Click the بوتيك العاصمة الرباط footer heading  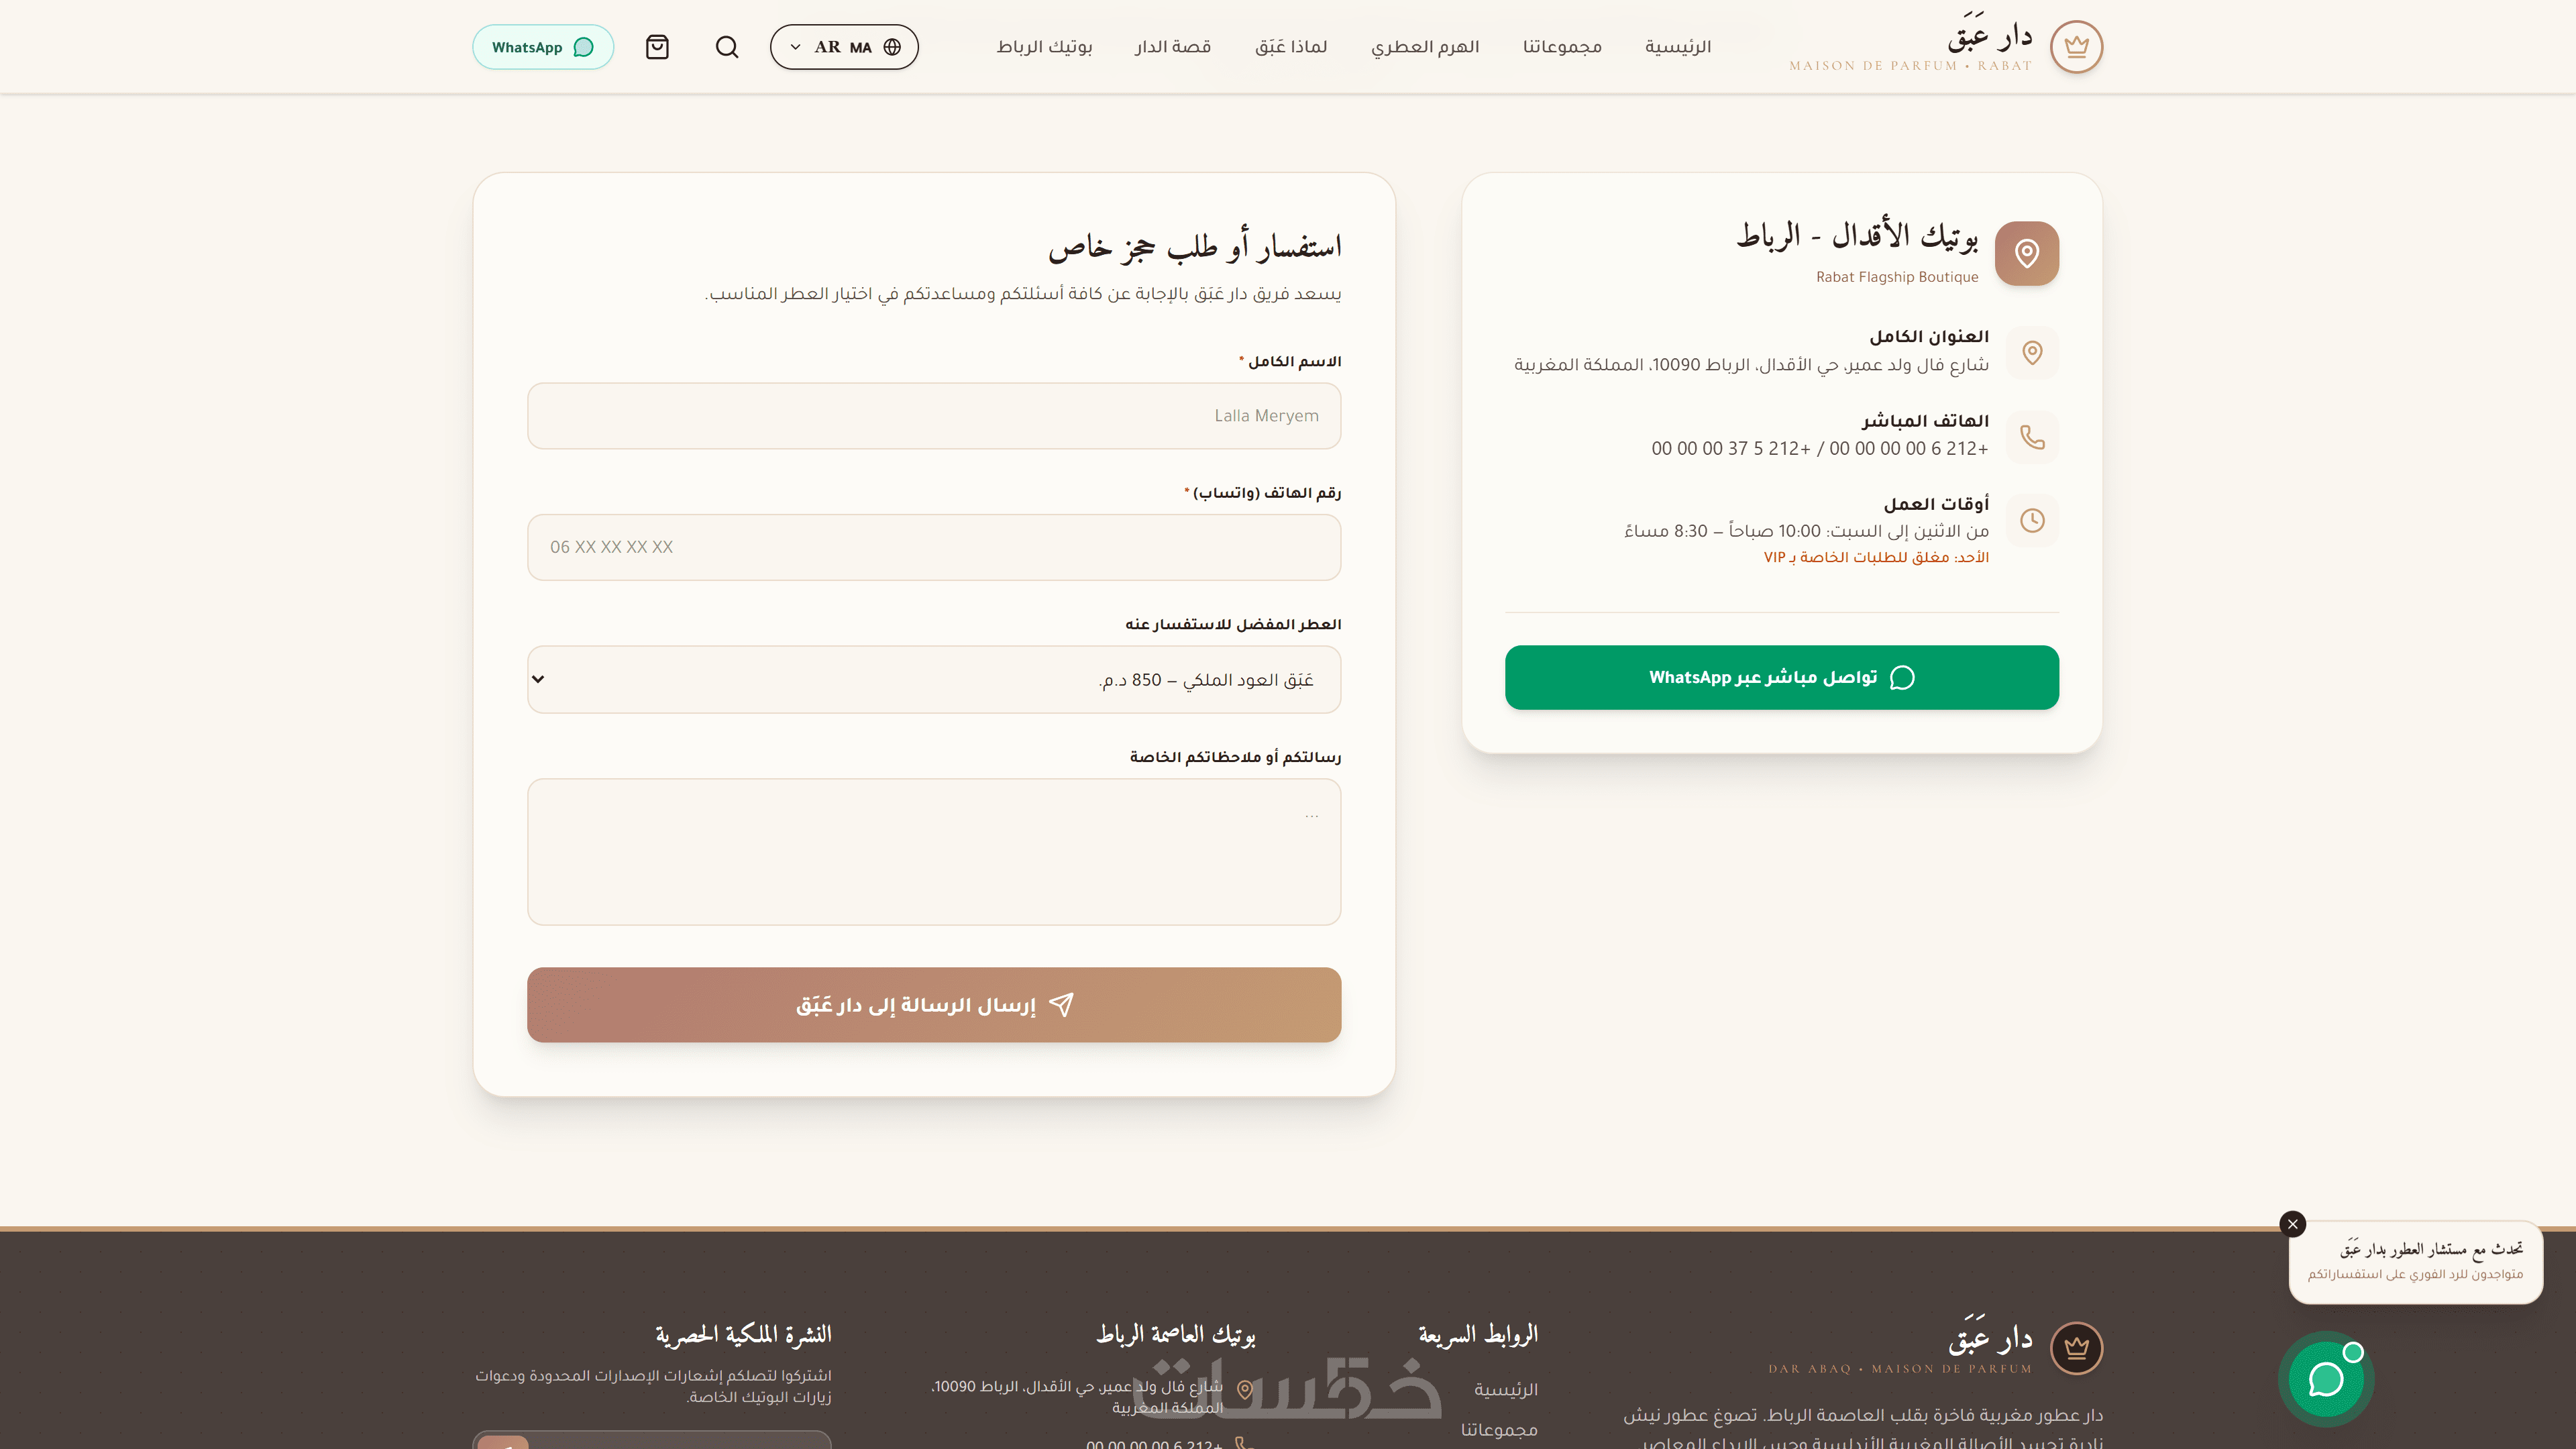click(1175, 1334)
